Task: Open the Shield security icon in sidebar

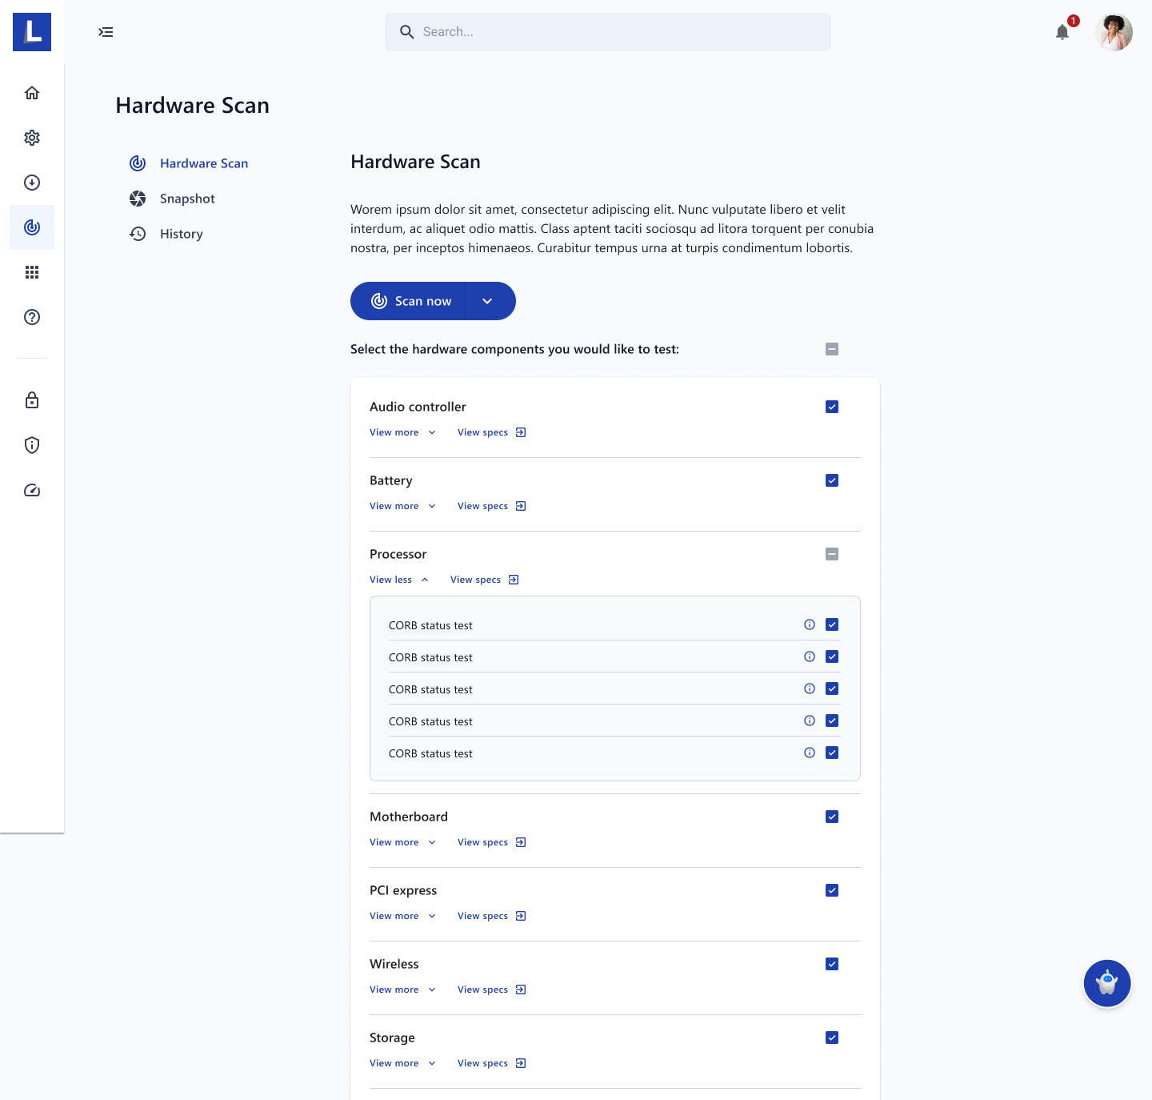Action: [32, 445]
